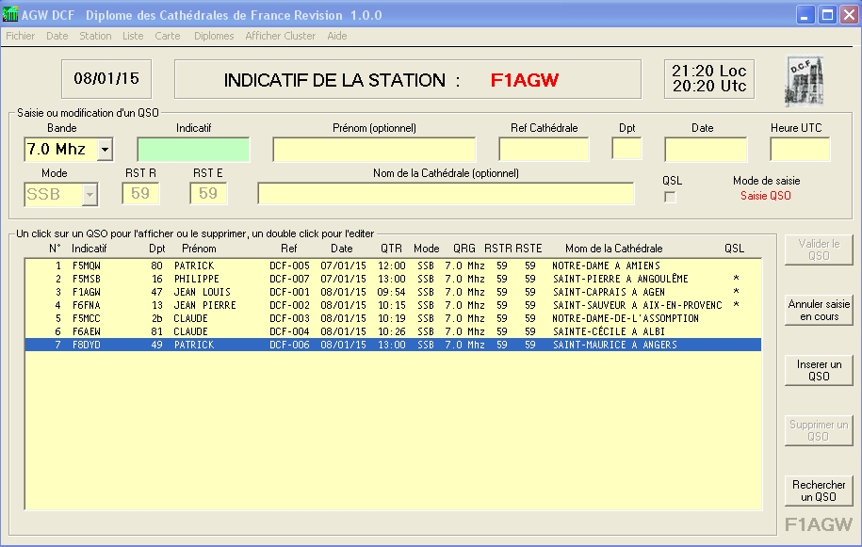This screenshot has height=547, width=862.
Task: Open the Aide menu
Action: pos(337,36)
